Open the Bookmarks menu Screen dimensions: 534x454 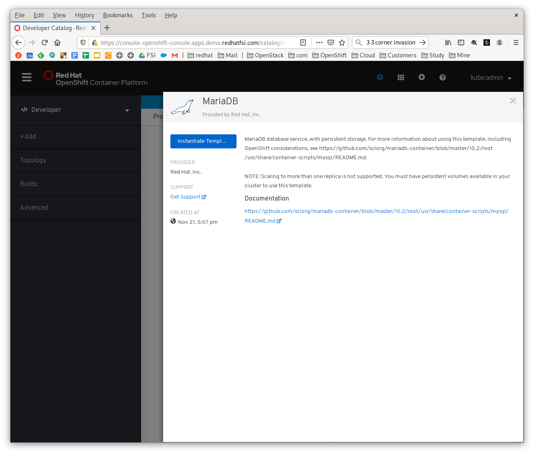pos(117,15)
